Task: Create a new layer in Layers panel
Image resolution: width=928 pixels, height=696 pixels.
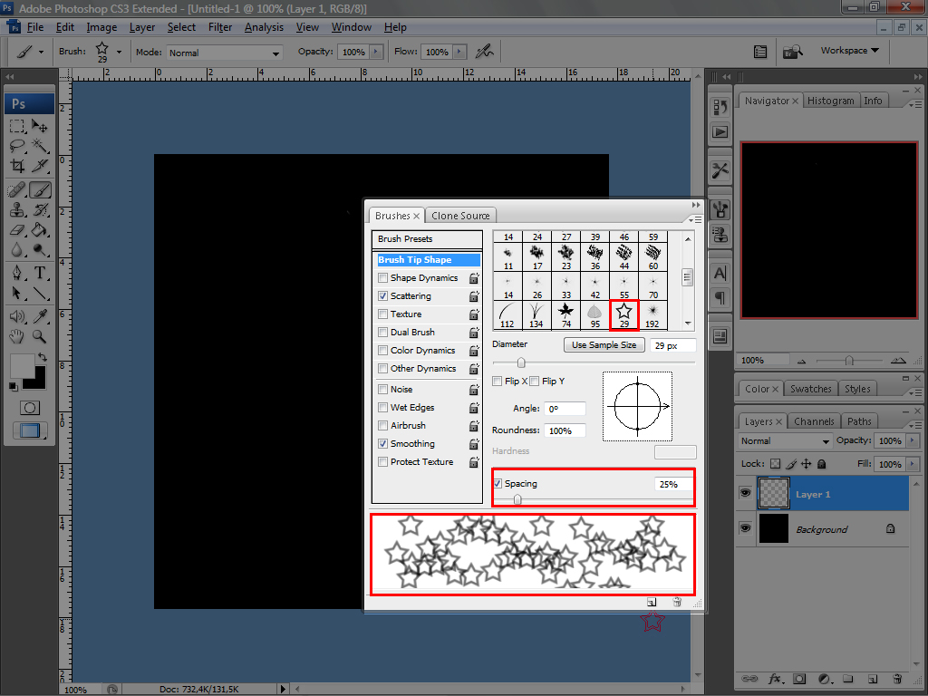Action: (x=872, y=678)
